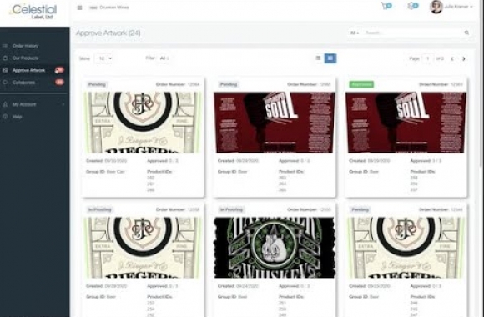Switch to grid view layout

point(330,58)
